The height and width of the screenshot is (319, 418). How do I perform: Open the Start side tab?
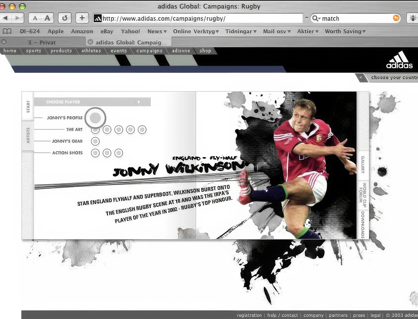coord(28,107)
